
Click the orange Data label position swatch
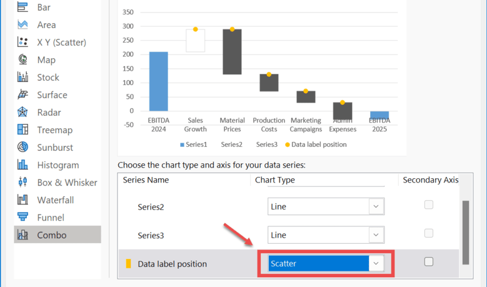point(129,264)
